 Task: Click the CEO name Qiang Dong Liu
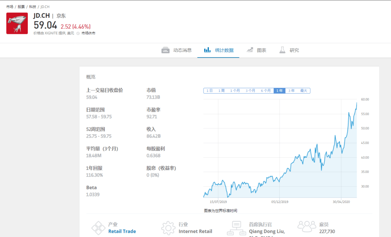point(267,231)
